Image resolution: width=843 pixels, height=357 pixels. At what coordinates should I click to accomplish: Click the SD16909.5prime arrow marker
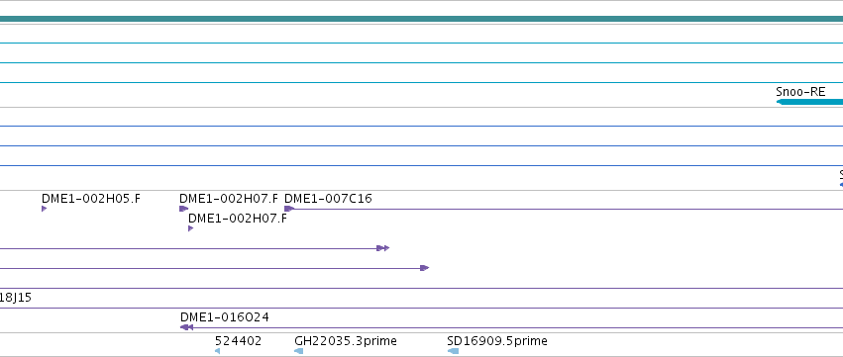pyautogui.click(x=453, y=351)
